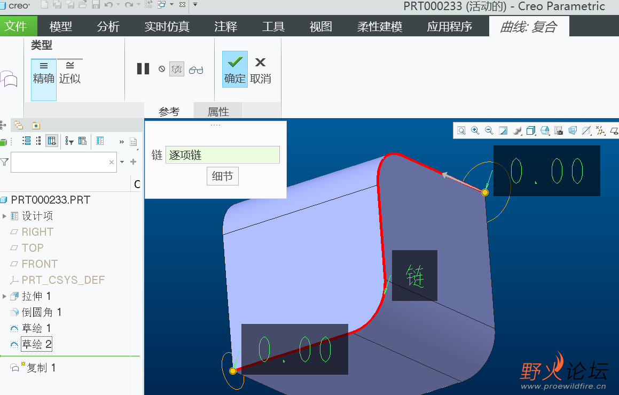The height and width of the screenshot is (395, 619).
Task: Open the 参考 (References) panel tab
Action: (169, 111)
